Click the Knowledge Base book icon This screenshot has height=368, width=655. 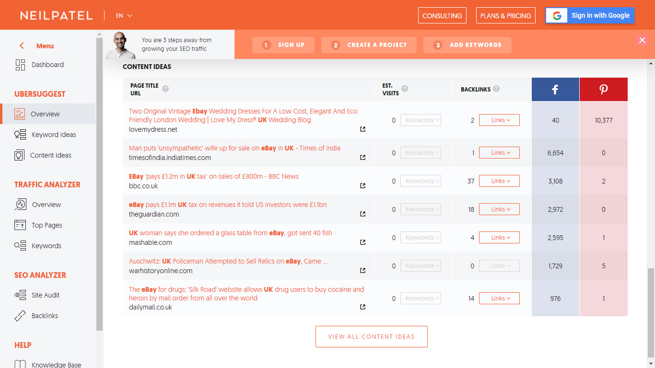click(x=20, y=365)
